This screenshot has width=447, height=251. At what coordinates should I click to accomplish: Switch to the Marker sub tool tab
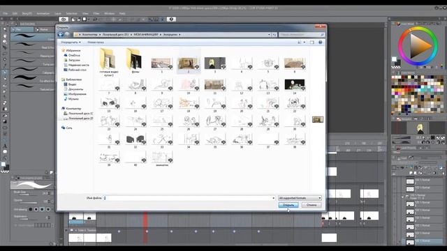click(45, 29)
